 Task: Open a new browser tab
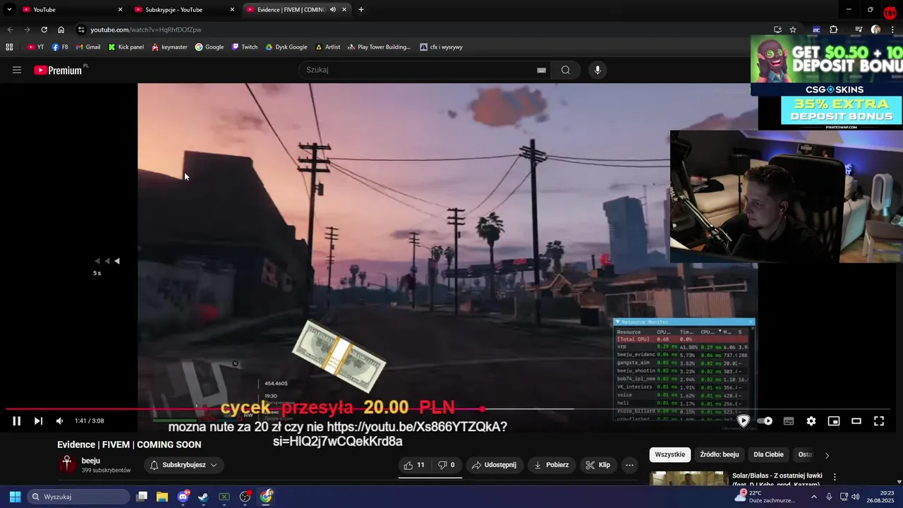pyautogui.click(x=361, y=10)
